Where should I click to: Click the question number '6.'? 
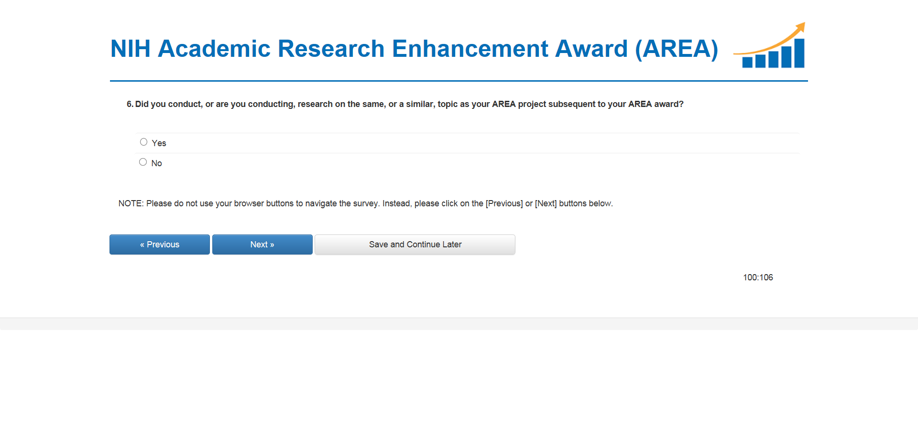pos(130,104)
